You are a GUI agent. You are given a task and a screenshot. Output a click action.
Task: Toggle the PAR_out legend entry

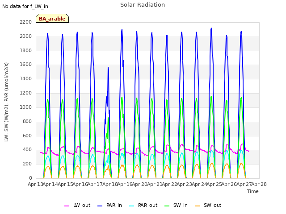pyautogui.click(x=143, y=205)
